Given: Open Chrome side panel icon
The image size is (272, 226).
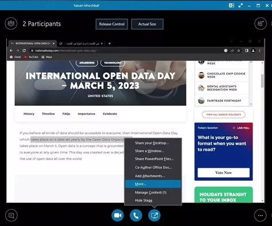Looking at the screenshot, I should point(247,50).
